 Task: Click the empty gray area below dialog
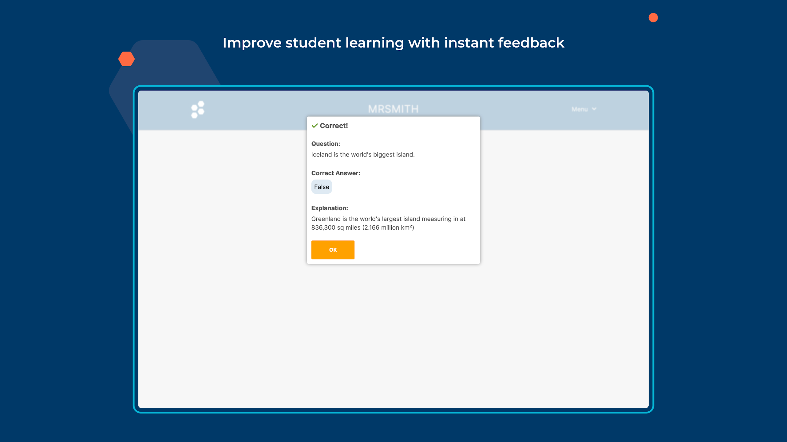tap(393, 335)
